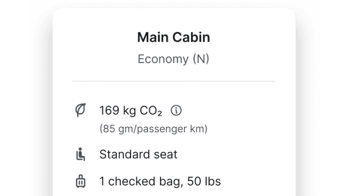Click the word Cabin in the title

[x=191, y=37]
